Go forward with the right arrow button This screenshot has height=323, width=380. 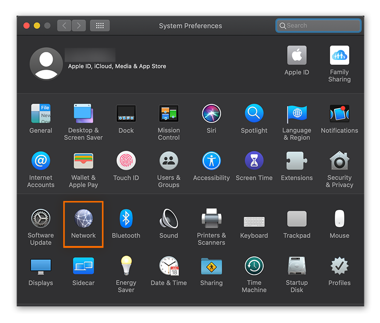[x=79, y=26]
